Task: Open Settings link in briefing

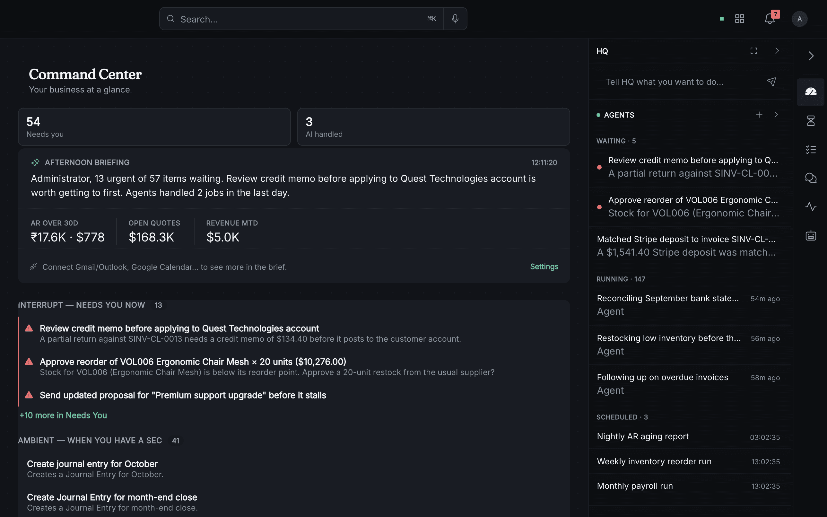Action: 544,267
